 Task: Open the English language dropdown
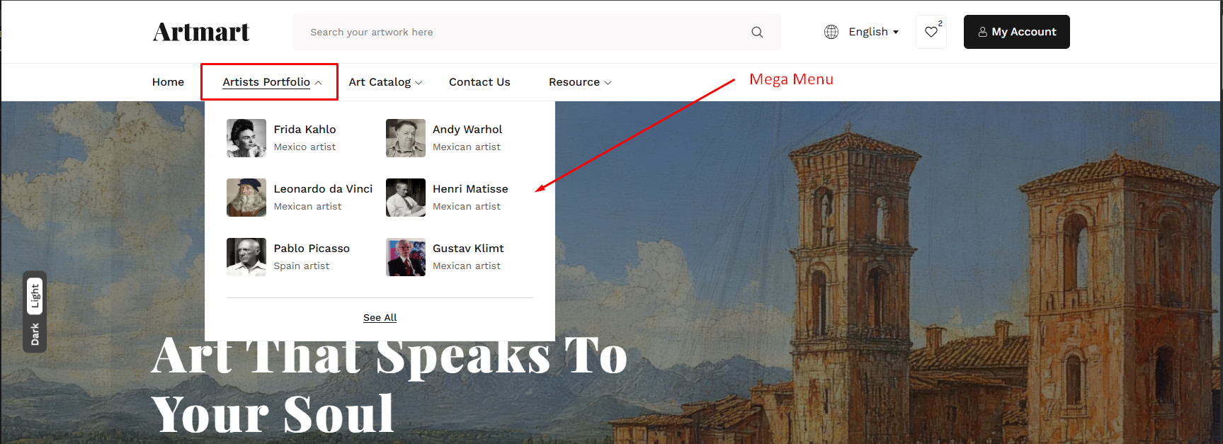coord(873,32)
